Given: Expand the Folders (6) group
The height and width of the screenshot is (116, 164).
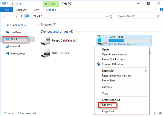Looking at the screenshot, I should (38, 25).
